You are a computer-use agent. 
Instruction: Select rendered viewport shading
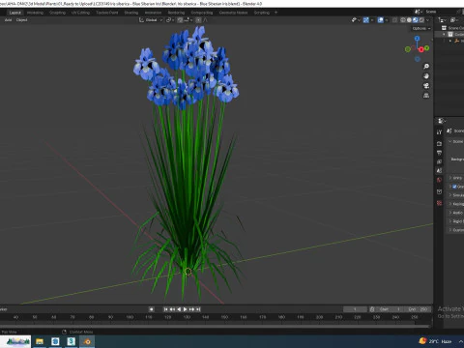tap(421, 20)
